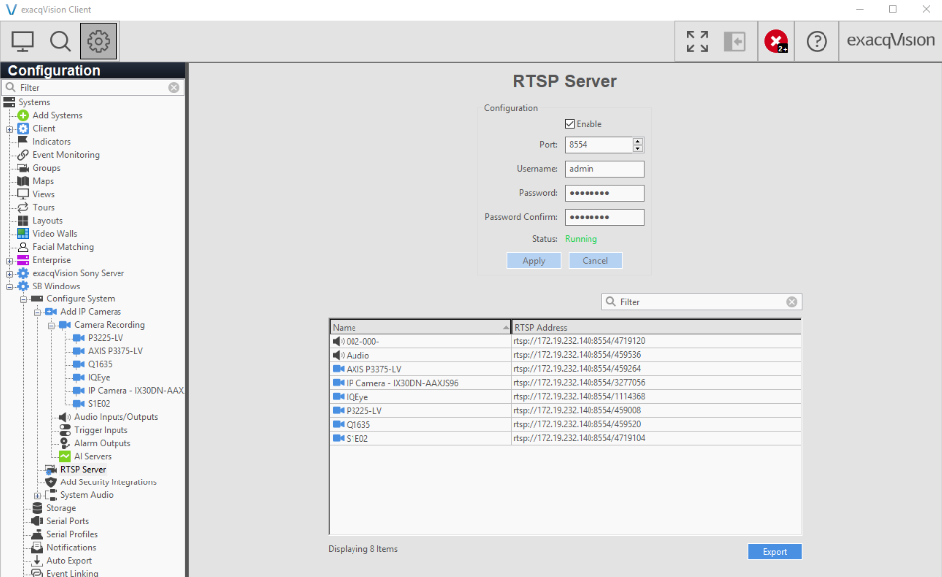Collapse the SB Windows tree node

[x=10, y=286]
